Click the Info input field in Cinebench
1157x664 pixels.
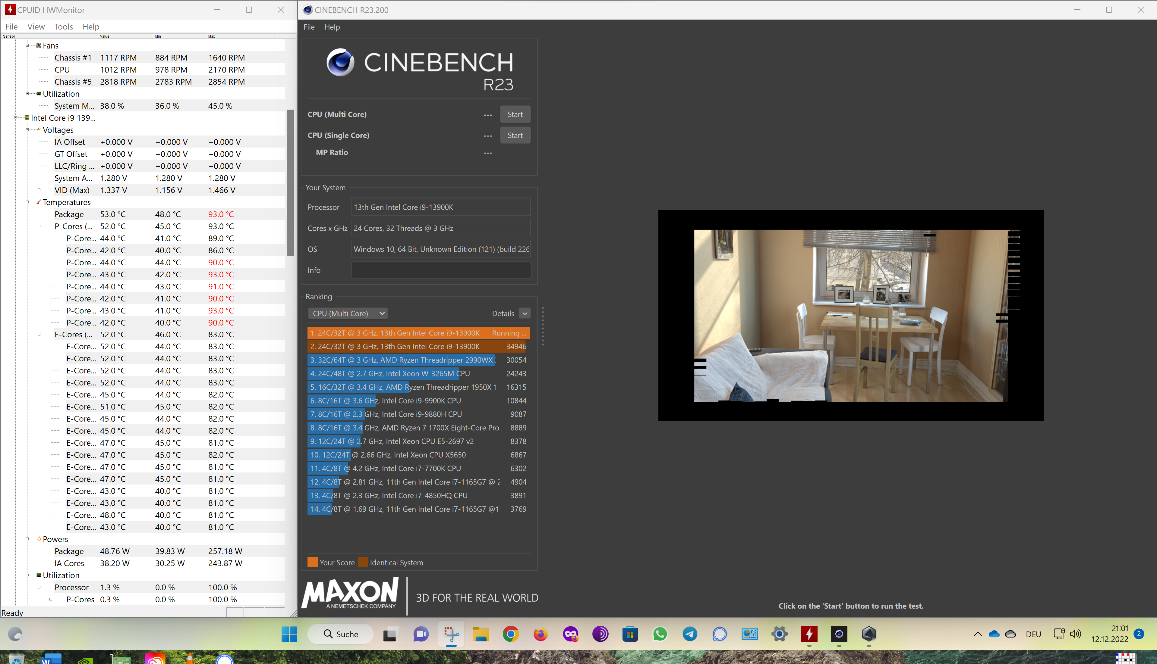click(441, 270)
